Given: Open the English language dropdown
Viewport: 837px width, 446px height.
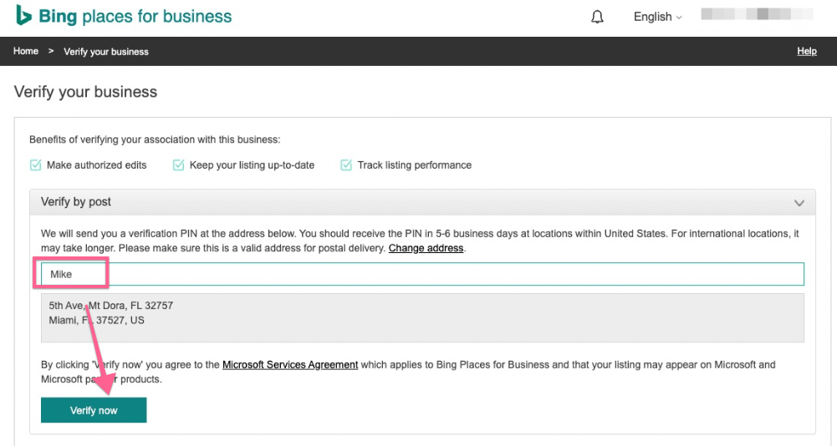Looking at the screenshot, I should 657,17.
